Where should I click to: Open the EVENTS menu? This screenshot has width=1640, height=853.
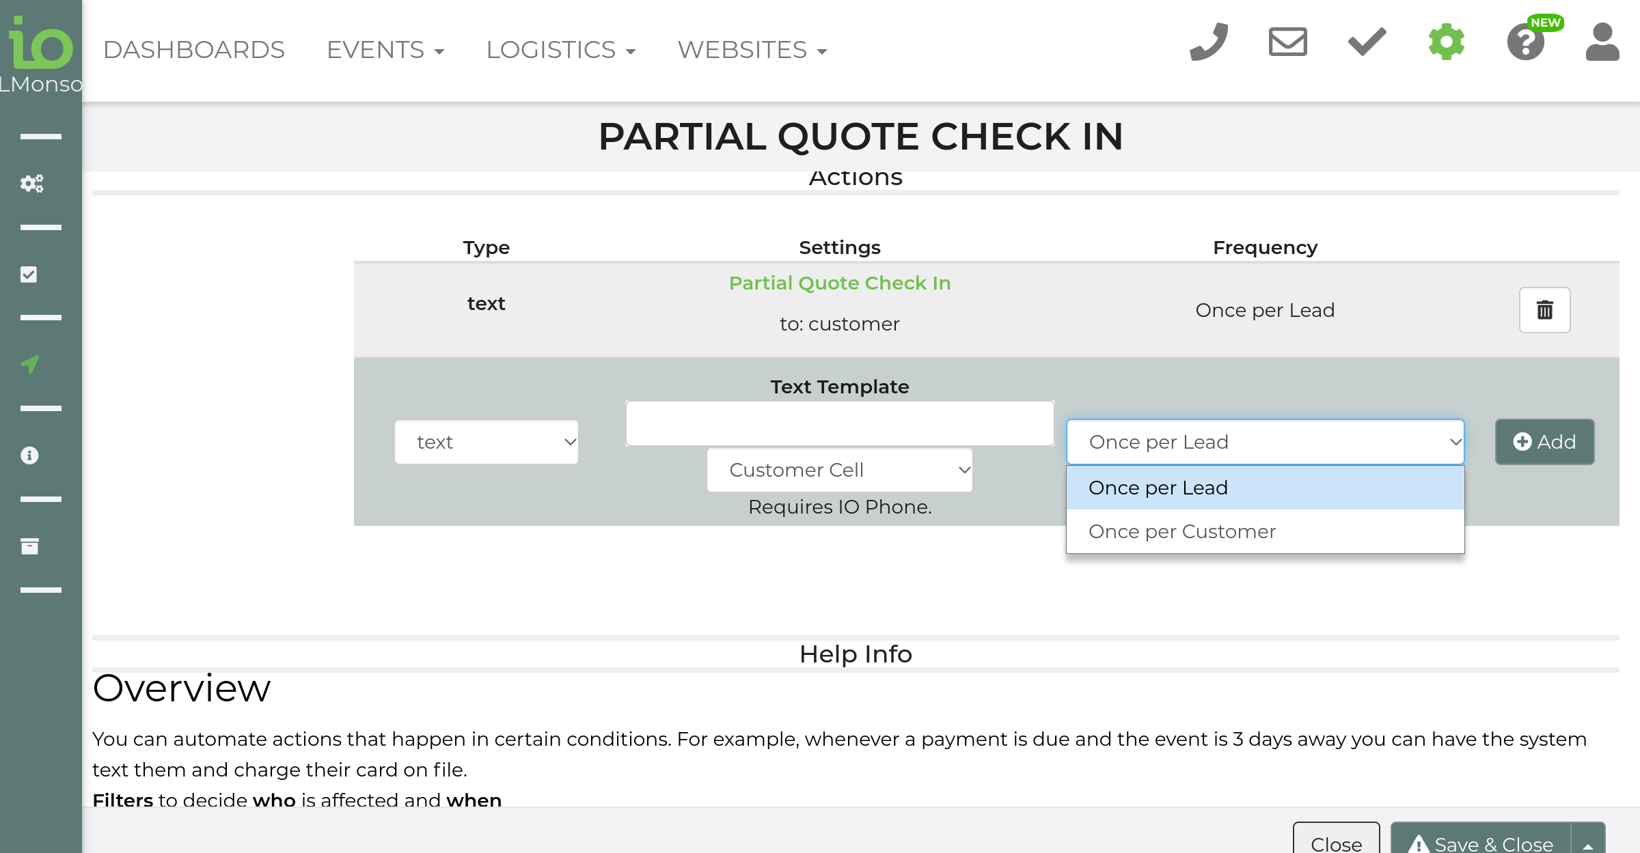(x=385, y=50)
